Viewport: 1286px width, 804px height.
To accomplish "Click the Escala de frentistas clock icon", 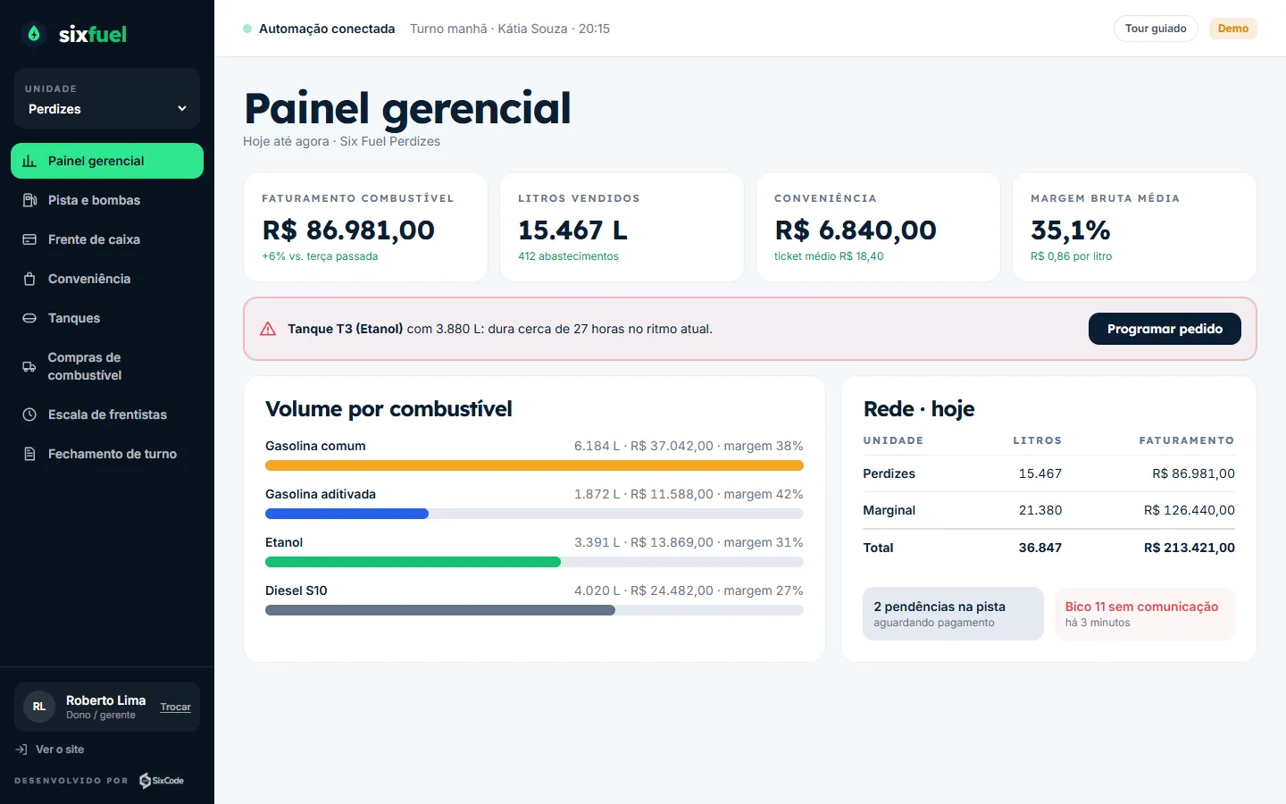I will click(x=29, y=415).
